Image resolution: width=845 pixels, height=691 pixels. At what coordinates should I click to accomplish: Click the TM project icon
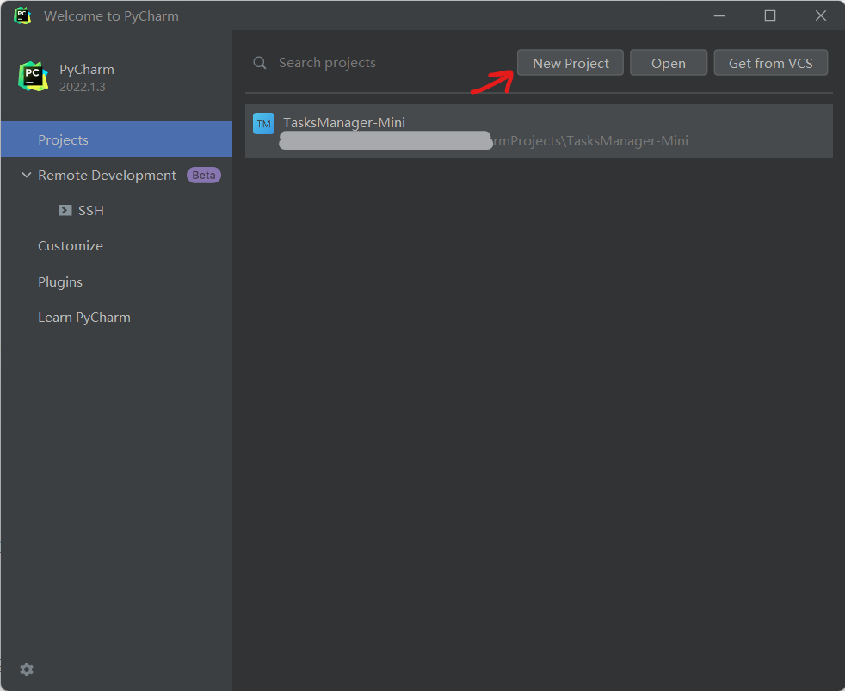pyautogui.click(x=263, y=124)
